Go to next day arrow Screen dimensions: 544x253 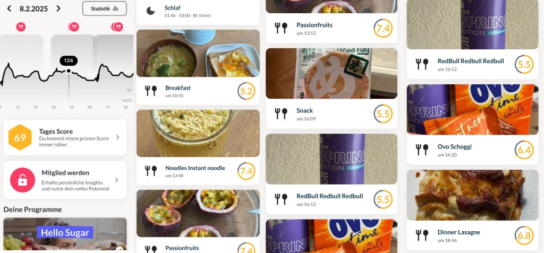[x=58, y=8]
